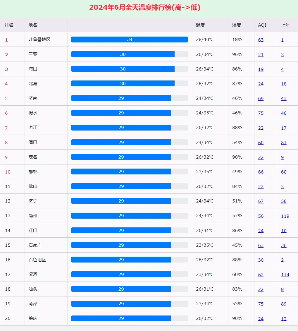The width and height of the screenshot is (298, 331).
Task: Select place name 石家庄
Action: 35,245
